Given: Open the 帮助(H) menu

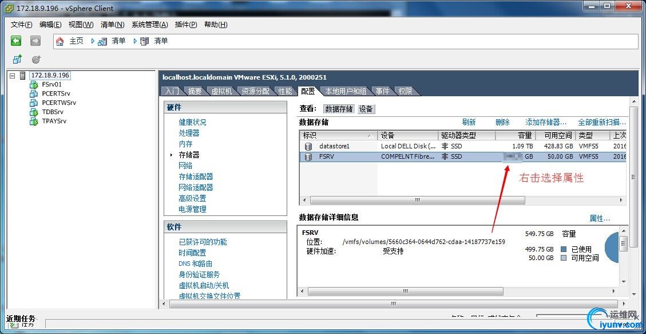Looking at the screenshot, I should tap(216, 25).
